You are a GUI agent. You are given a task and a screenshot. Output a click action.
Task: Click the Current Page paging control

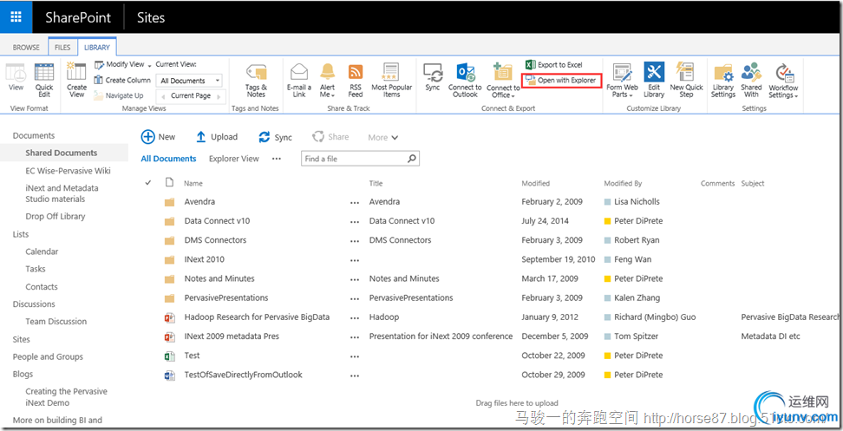click(191, 95)
